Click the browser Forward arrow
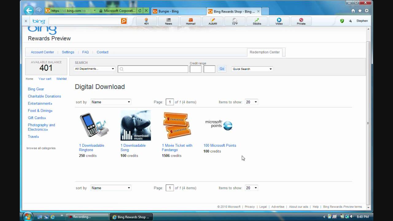Image resolution: width=393 pixels, height=221 pixels. click(38, 11)
